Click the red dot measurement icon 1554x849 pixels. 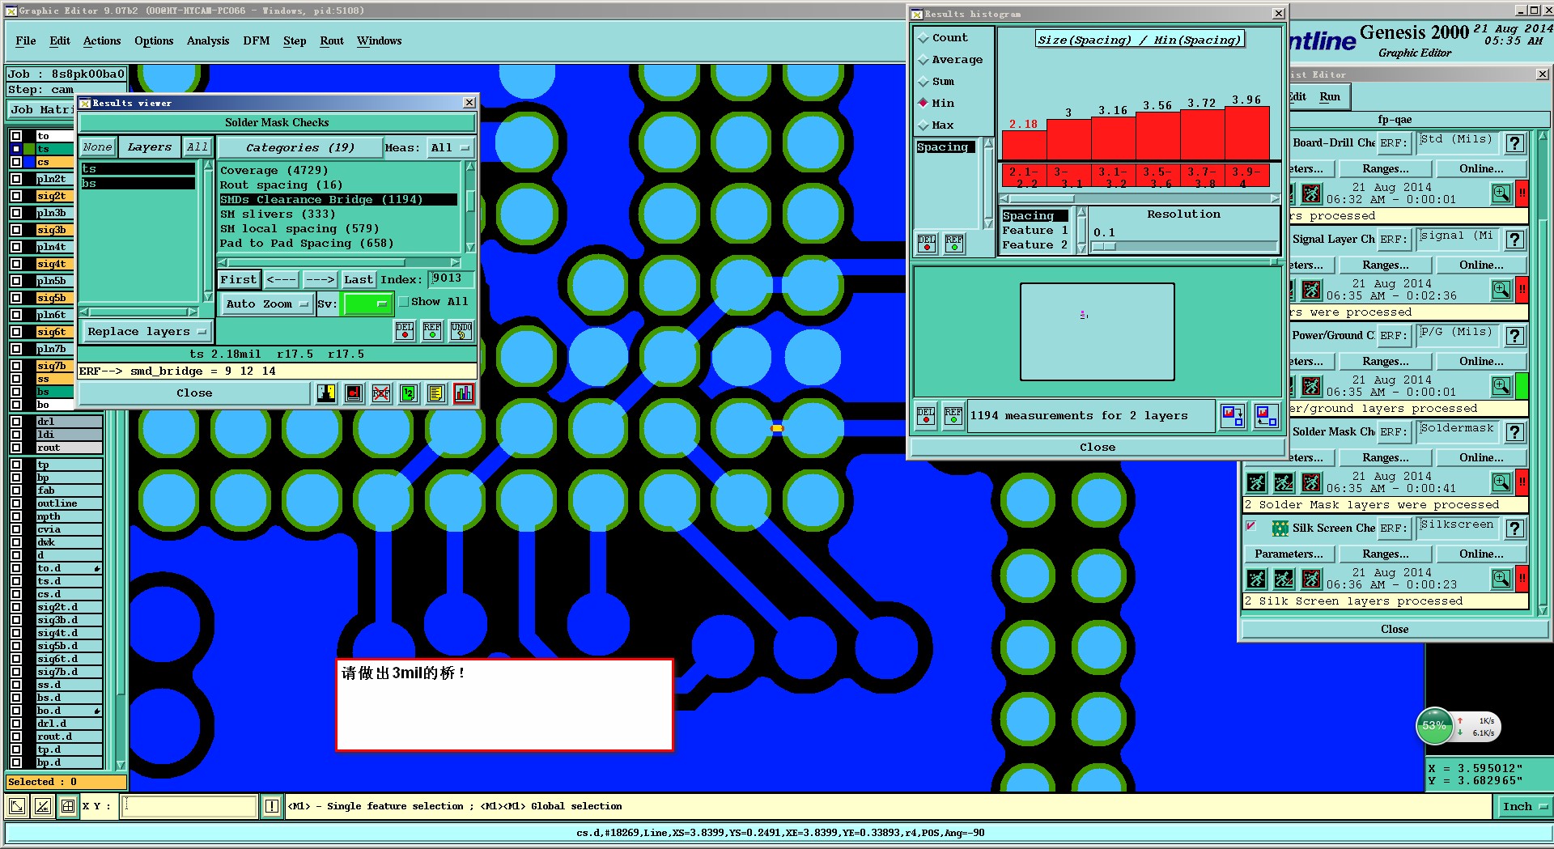[x=354, y=393]
